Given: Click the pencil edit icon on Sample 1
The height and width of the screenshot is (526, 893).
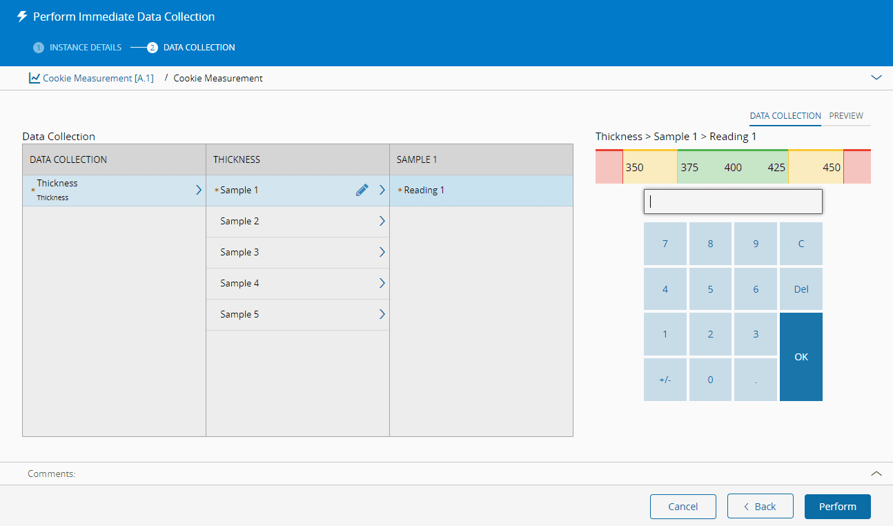Looking at the screenshot, I should 362,191.
